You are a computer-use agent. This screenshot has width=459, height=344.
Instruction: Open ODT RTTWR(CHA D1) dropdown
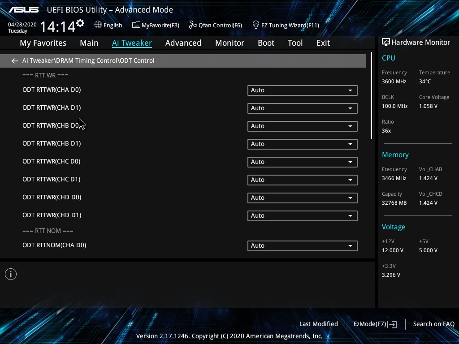303,108
